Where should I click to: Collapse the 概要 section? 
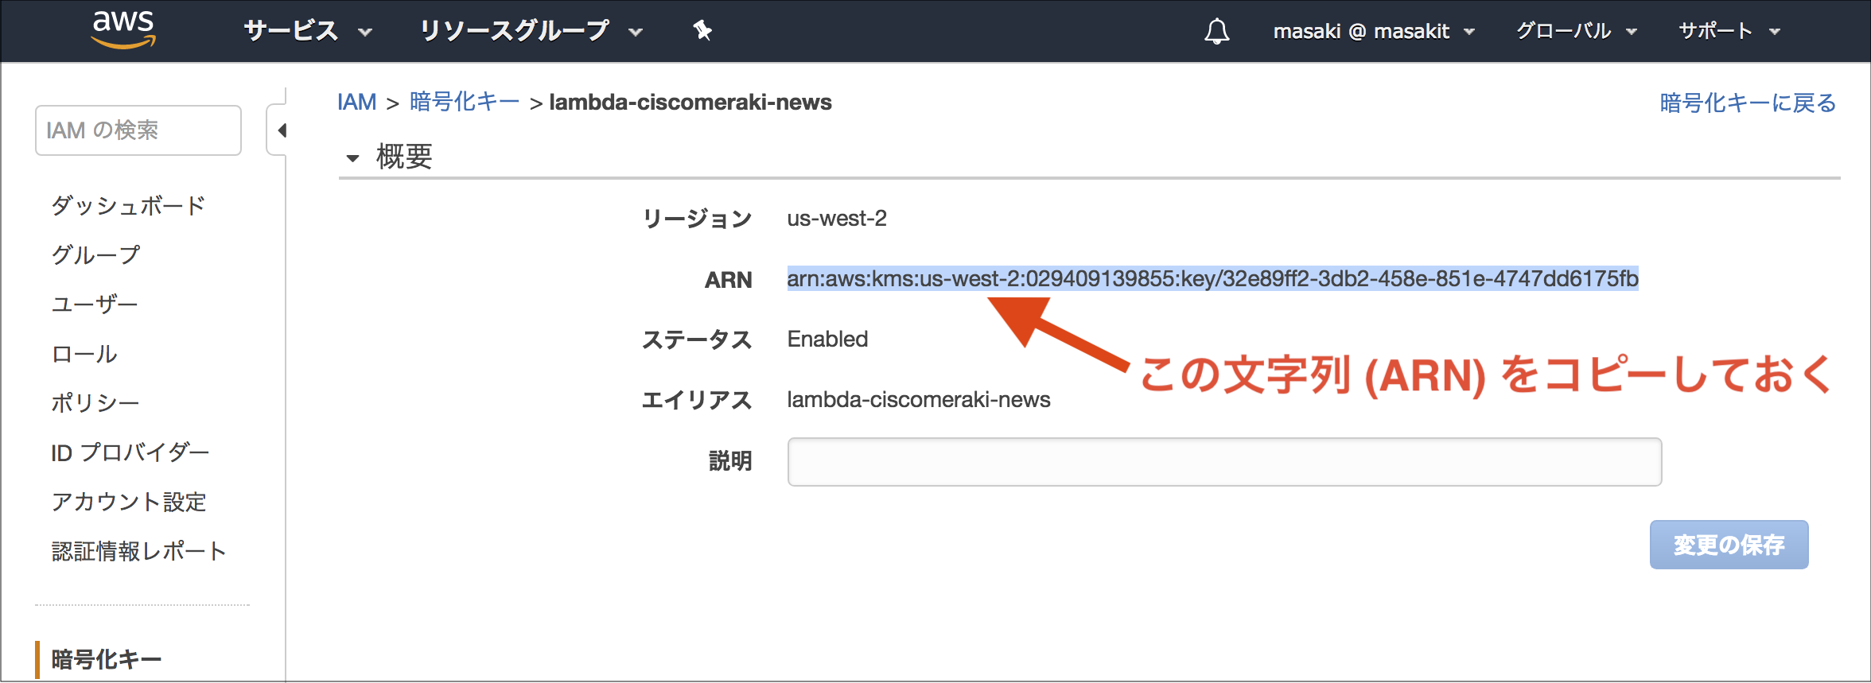(x=352, y=157)
